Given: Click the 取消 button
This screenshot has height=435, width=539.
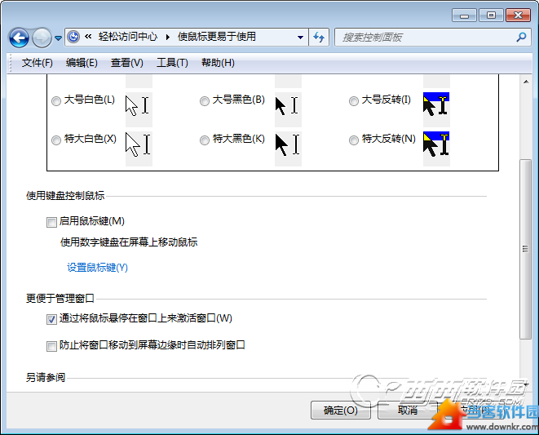Looking at the screenshot, I should [x=408, y=410].
